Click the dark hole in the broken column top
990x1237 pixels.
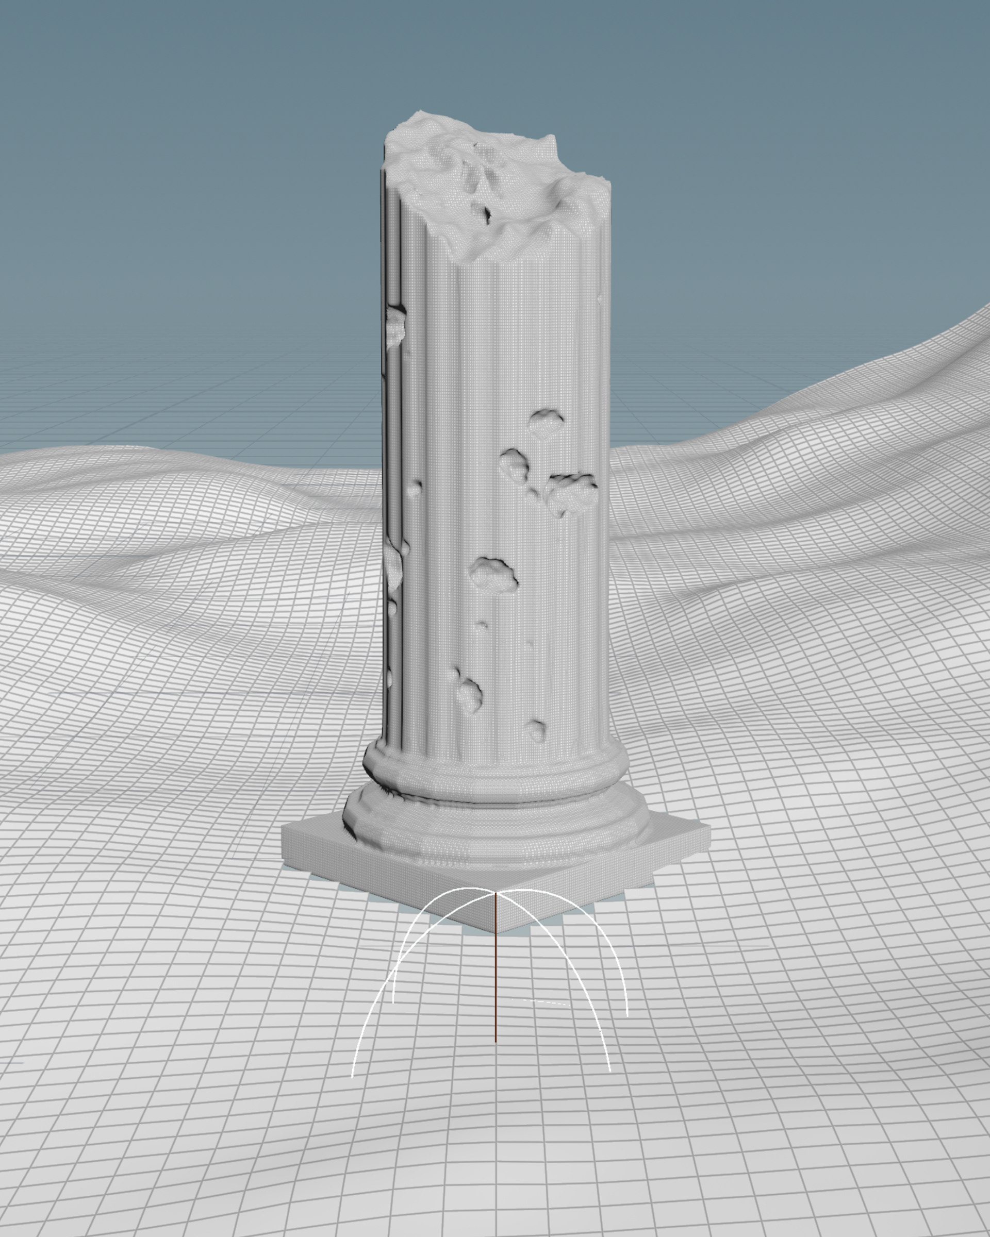tap(487, 214)
